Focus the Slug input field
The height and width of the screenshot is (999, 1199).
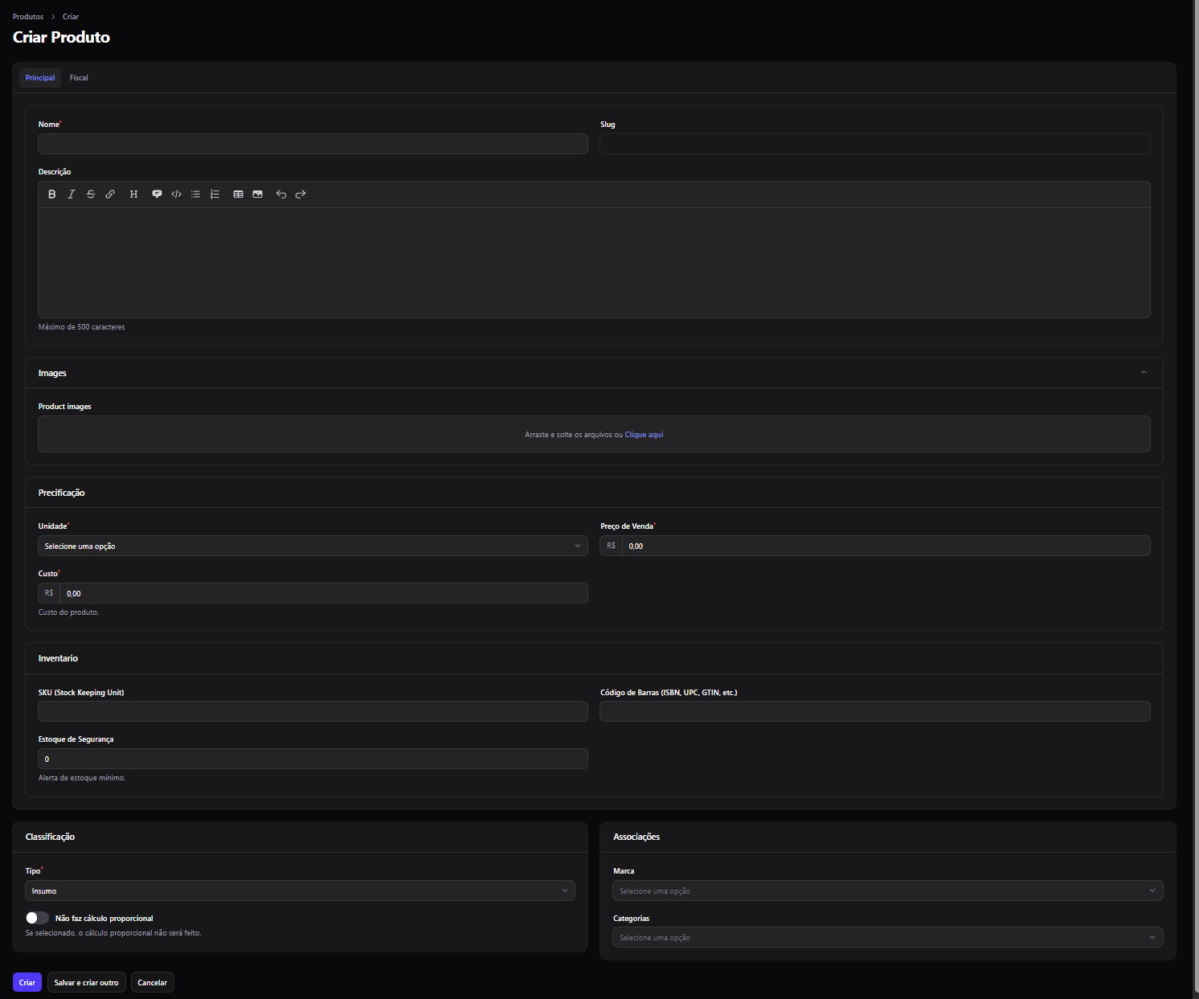(x=875, y=144)
